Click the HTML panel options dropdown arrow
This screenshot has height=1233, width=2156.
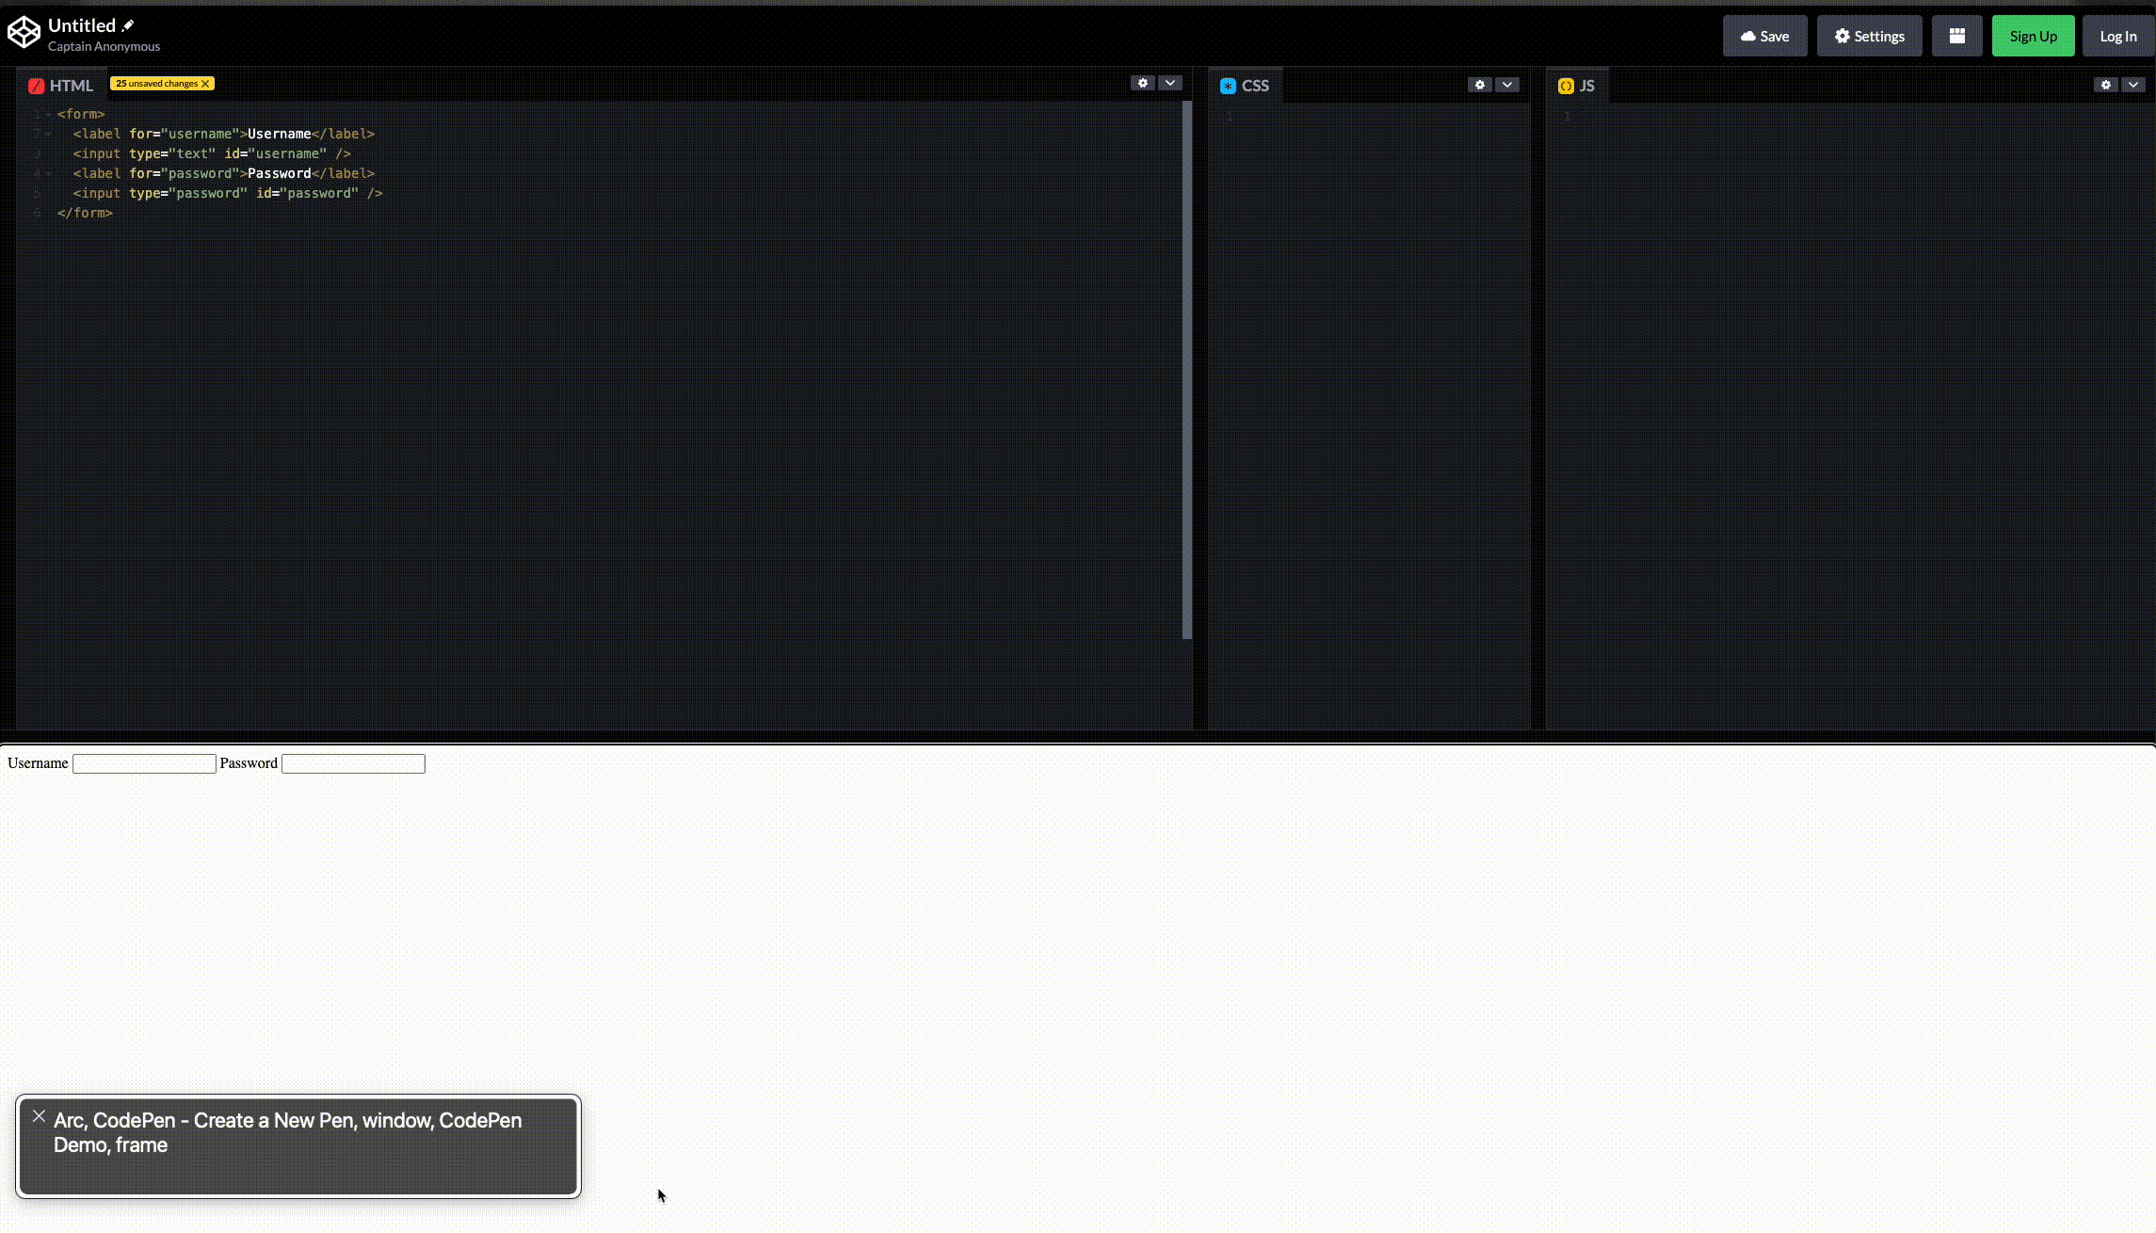(1170, 85)
